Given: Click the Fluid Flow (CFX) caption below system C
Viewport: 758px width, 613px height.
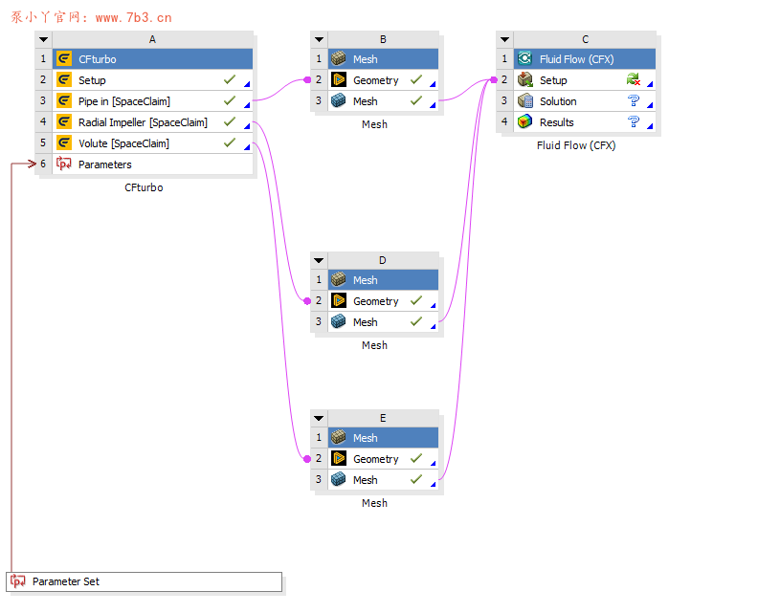Looking at the screenshot, I should pos(576,145).
